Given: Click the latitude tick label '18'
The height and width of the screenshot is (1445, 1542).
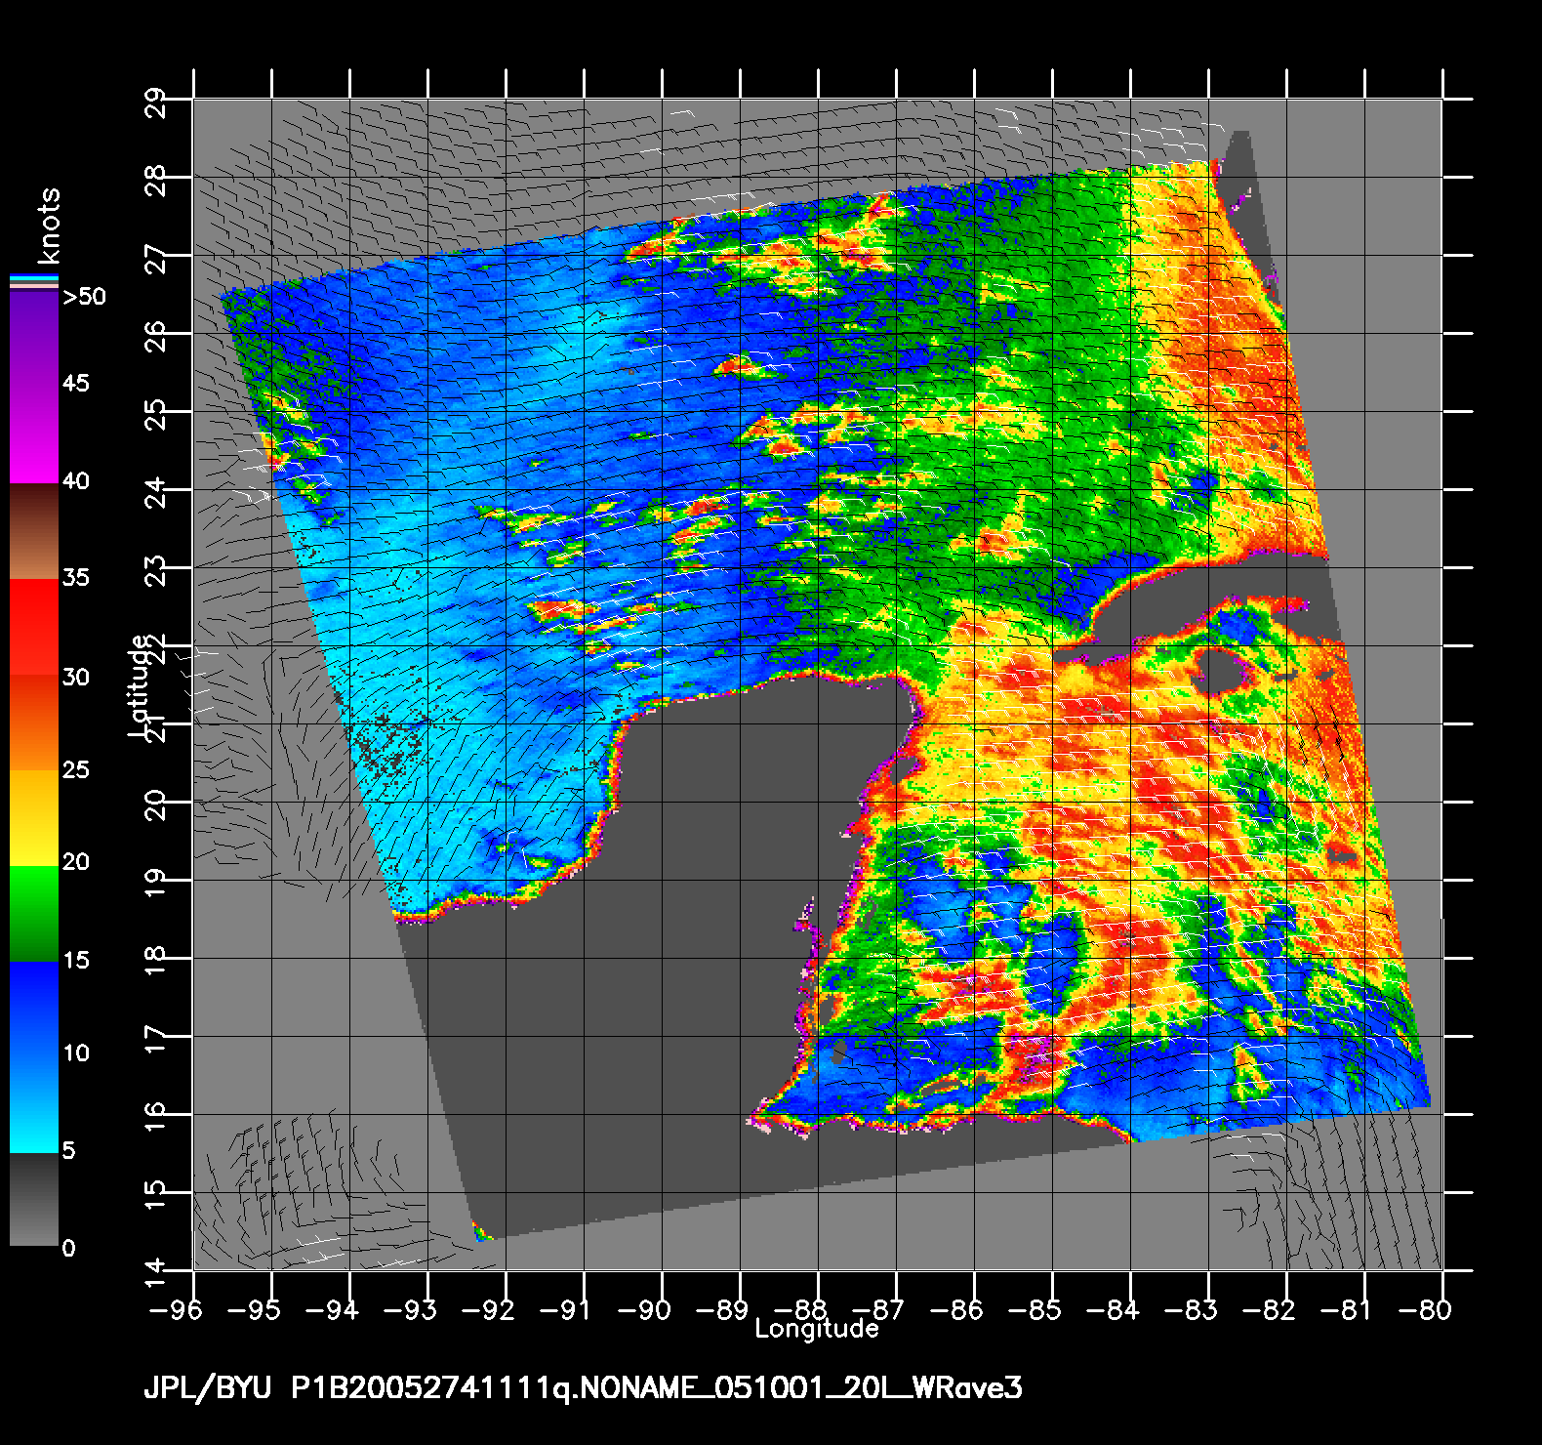Looking at the screenshot, I should [x=156, y=961].
